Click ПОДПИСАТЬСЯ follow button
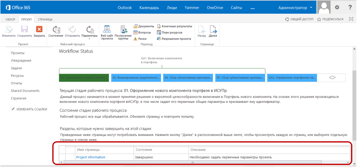The height and width of the screenshot is (167, 358). click(x=330, y=19)
